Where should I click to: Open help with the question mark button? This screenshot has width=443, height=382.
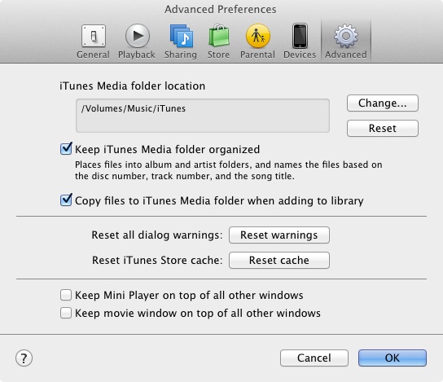[x=24, y=358]
